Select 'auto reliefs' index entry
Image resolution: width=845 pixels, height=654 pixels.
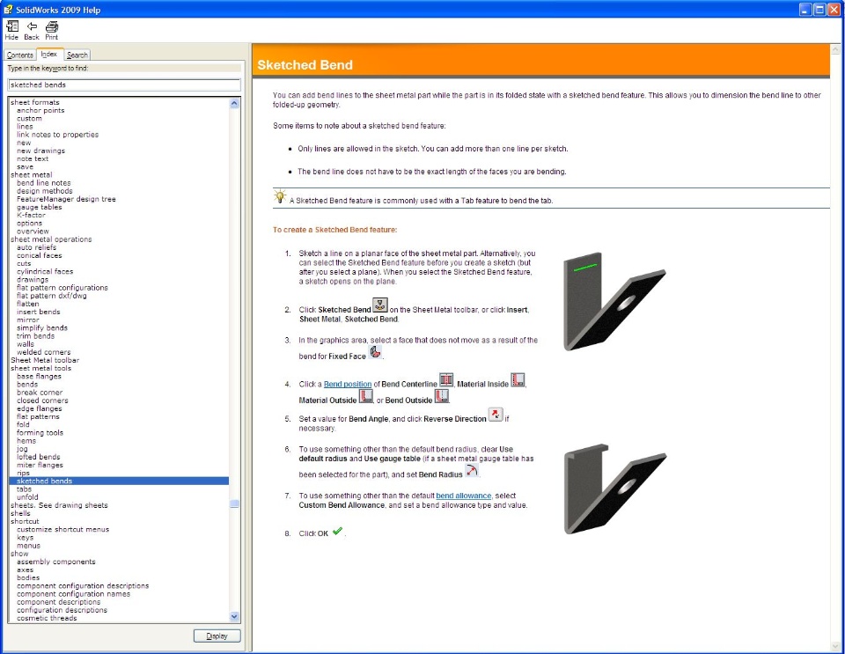coord(37,247)
